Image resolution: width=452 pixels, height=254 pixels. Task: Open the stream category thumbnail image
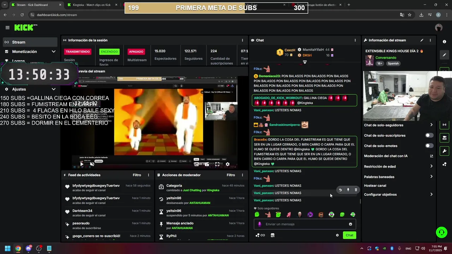(x=369, y=60)
